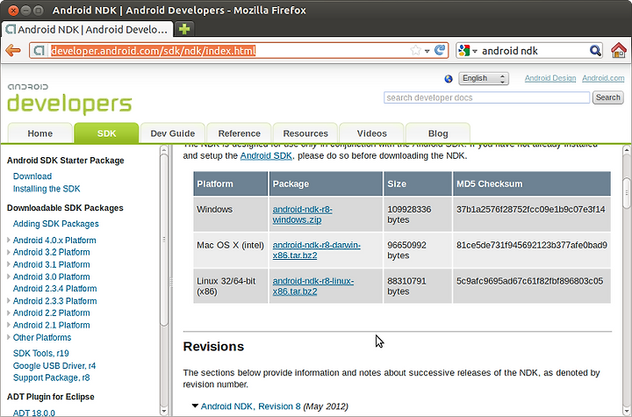Click the globe language icon
Image resolution: width=632 pixels, height=417 pixels.
coord(449,79)
